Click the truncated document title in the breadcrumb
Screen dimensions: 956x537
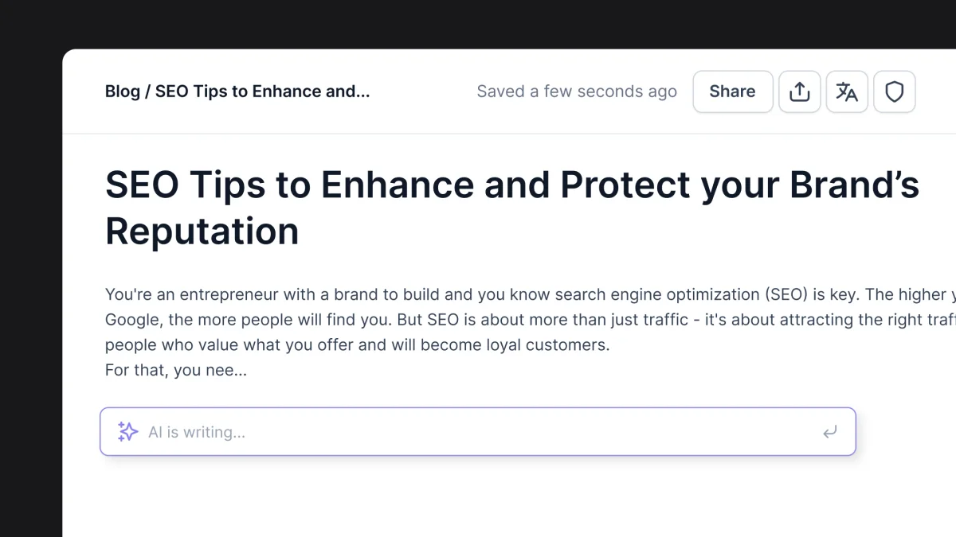[263, 91]
